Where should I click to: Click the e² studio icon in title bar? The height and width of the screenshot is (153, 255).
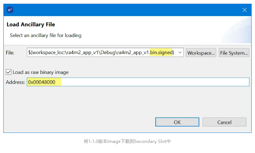coord(10,10)
